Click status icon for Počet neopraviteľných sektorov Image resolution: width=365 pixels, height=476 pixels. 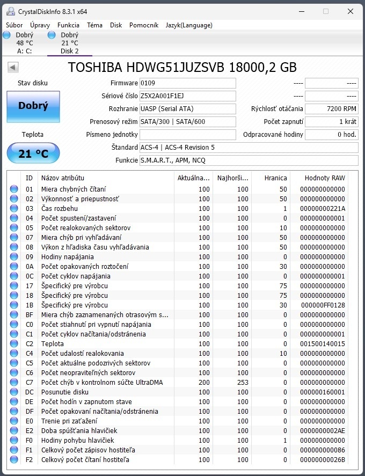click(x=14, y=373)
